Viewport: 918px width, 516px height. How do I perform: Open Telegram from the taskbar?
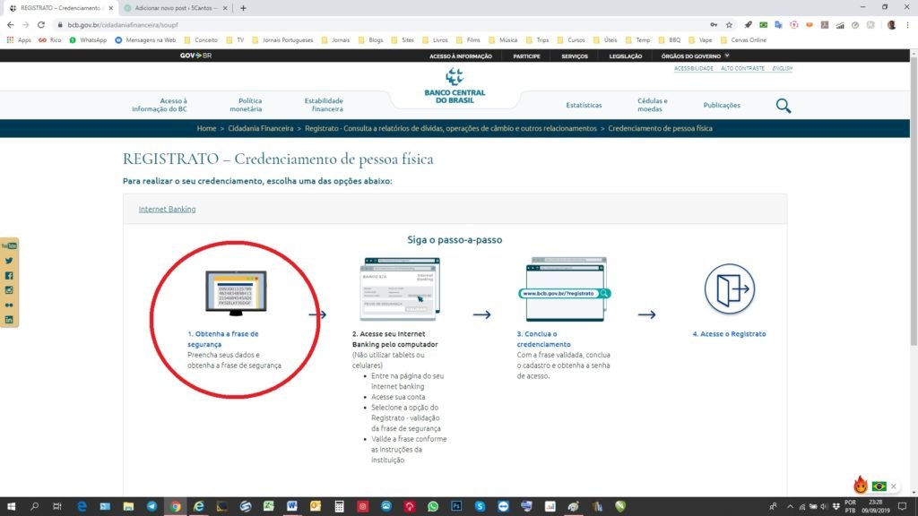pos(152,507)
